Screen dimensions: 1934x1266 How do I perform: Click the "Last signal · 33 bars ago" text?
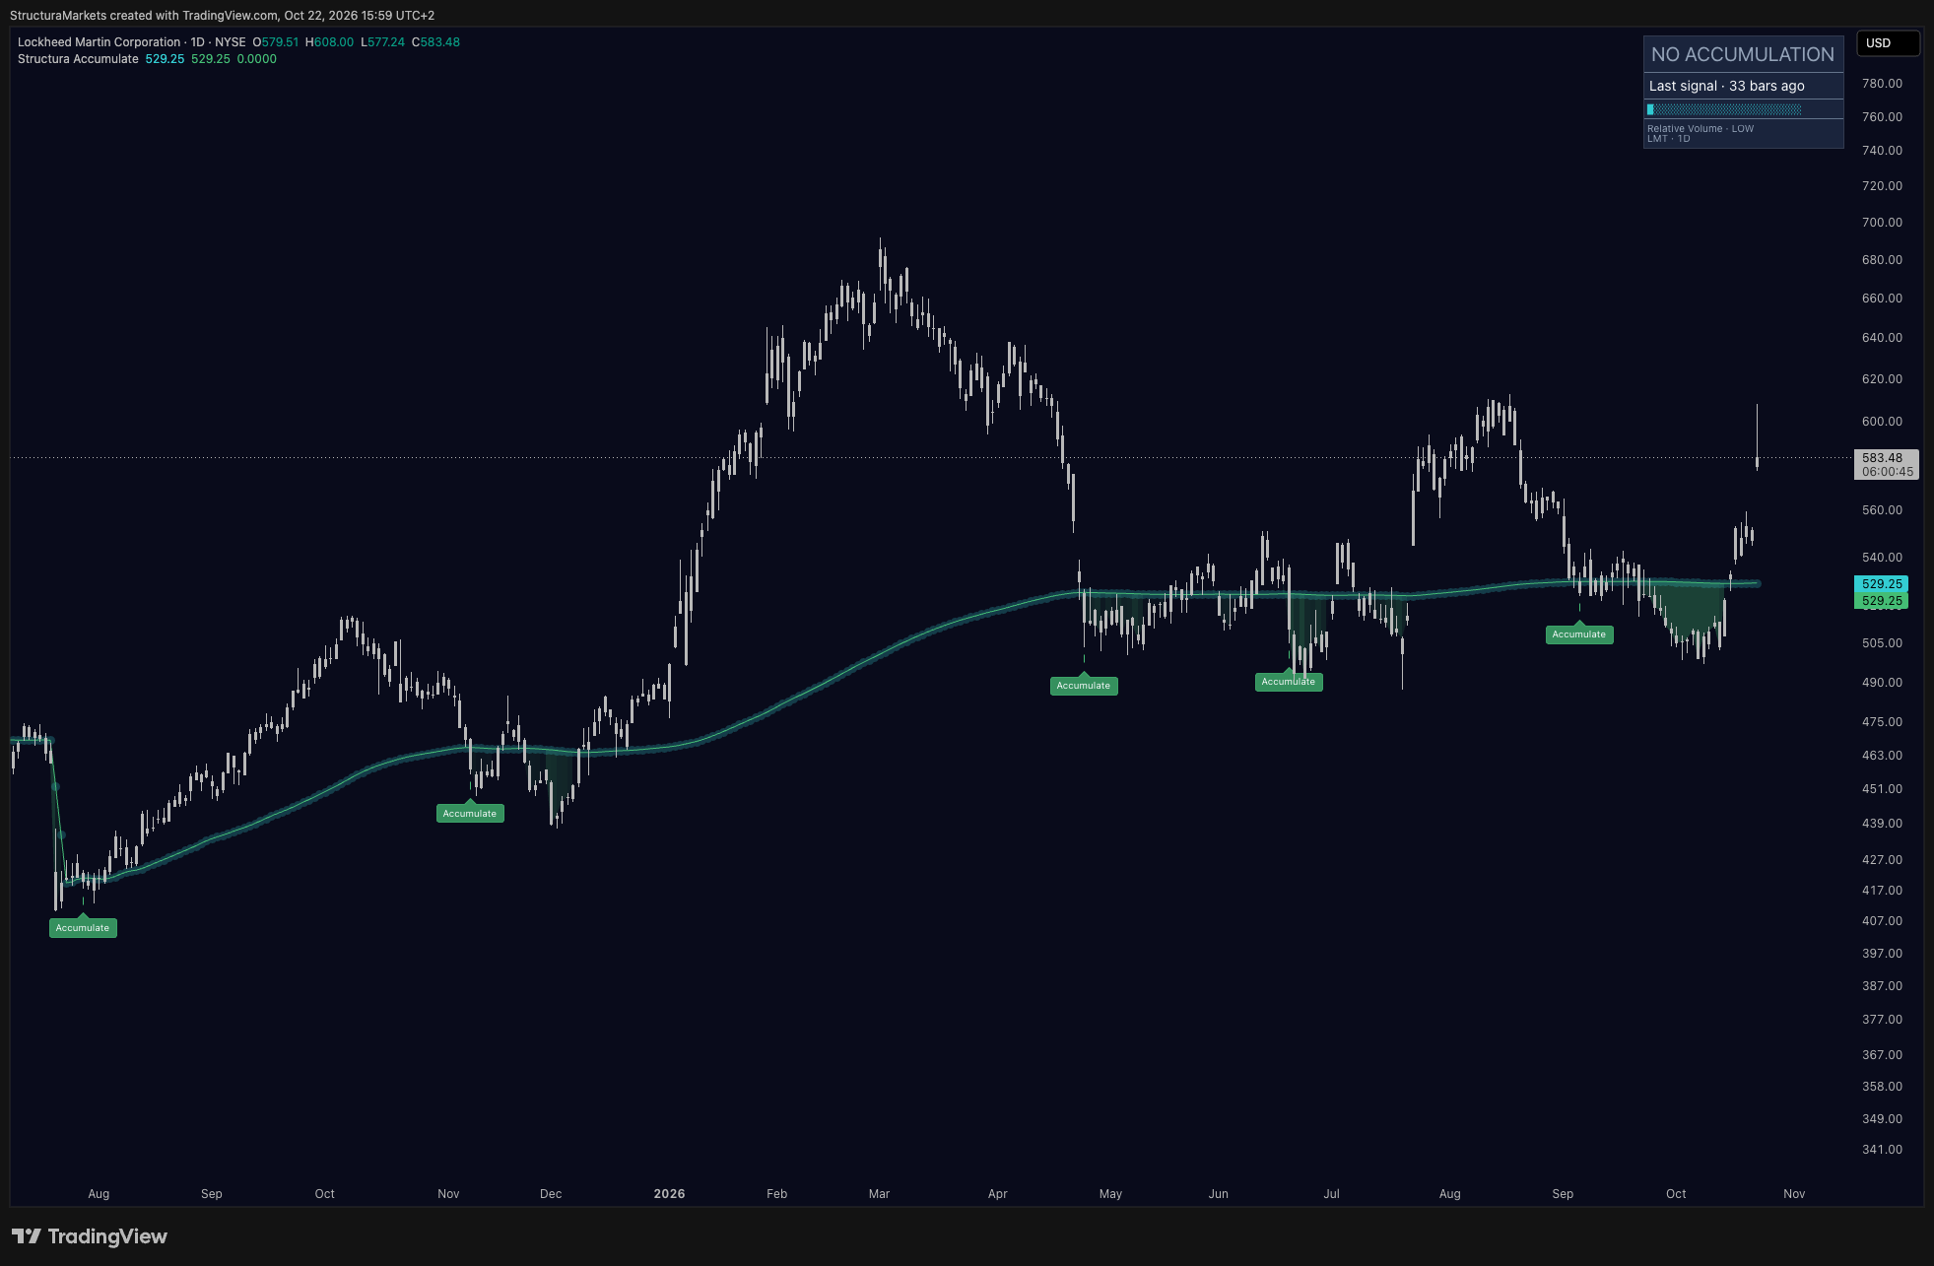click(1727, 86)
